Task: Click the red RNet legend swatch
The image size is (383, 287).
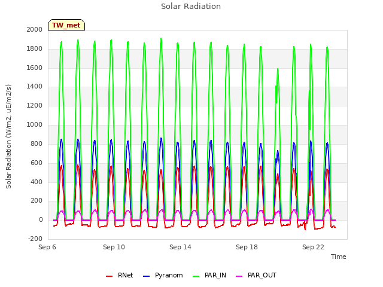Action: [x=109, y=276]
